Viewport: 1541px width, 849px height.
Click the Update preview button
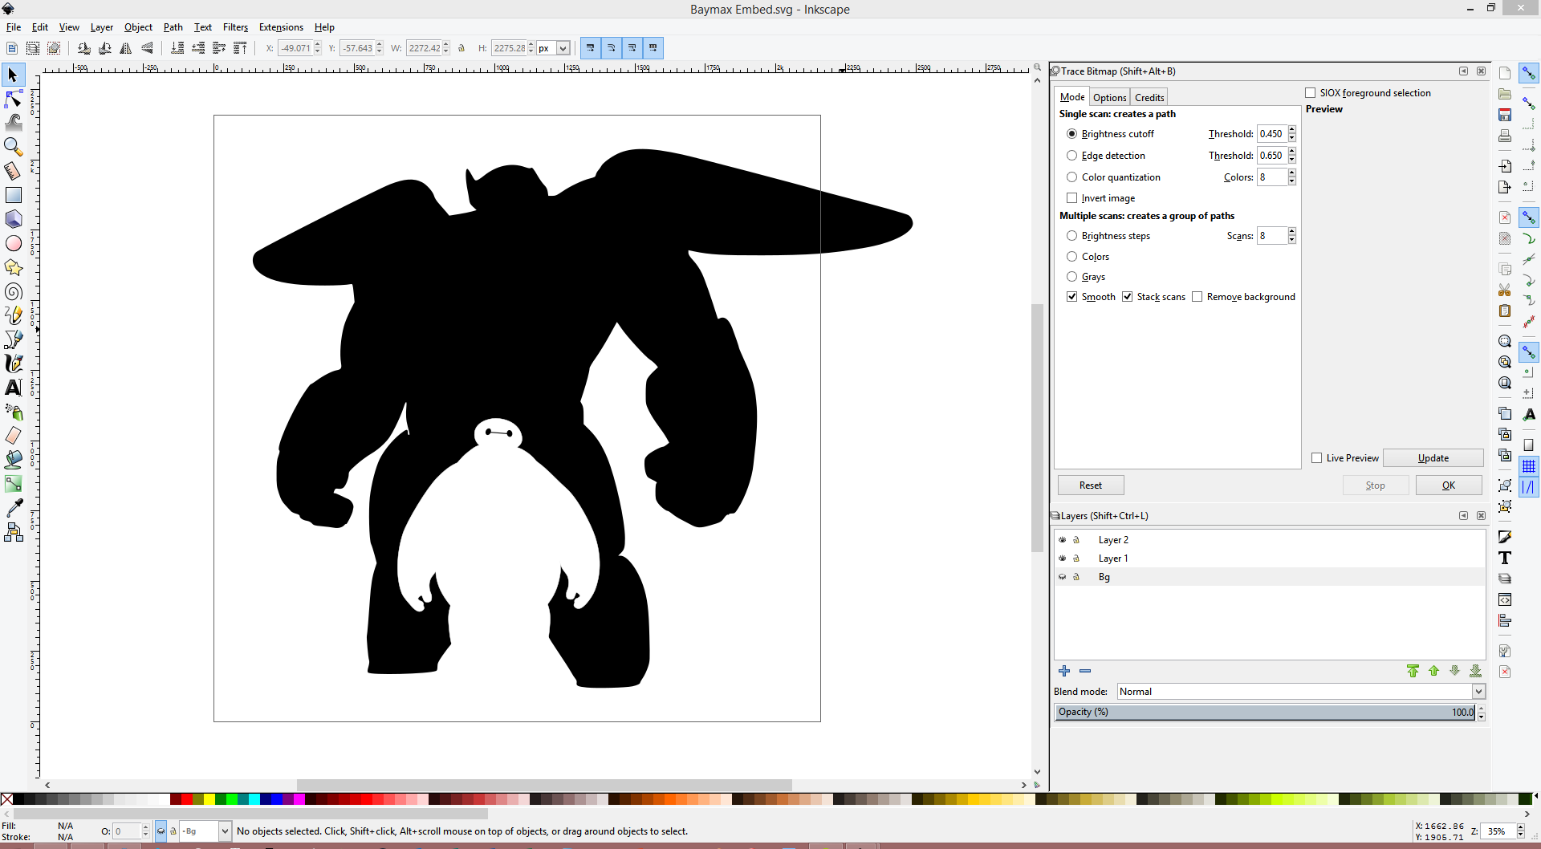pyautogui.click(x=1433, y=458)
